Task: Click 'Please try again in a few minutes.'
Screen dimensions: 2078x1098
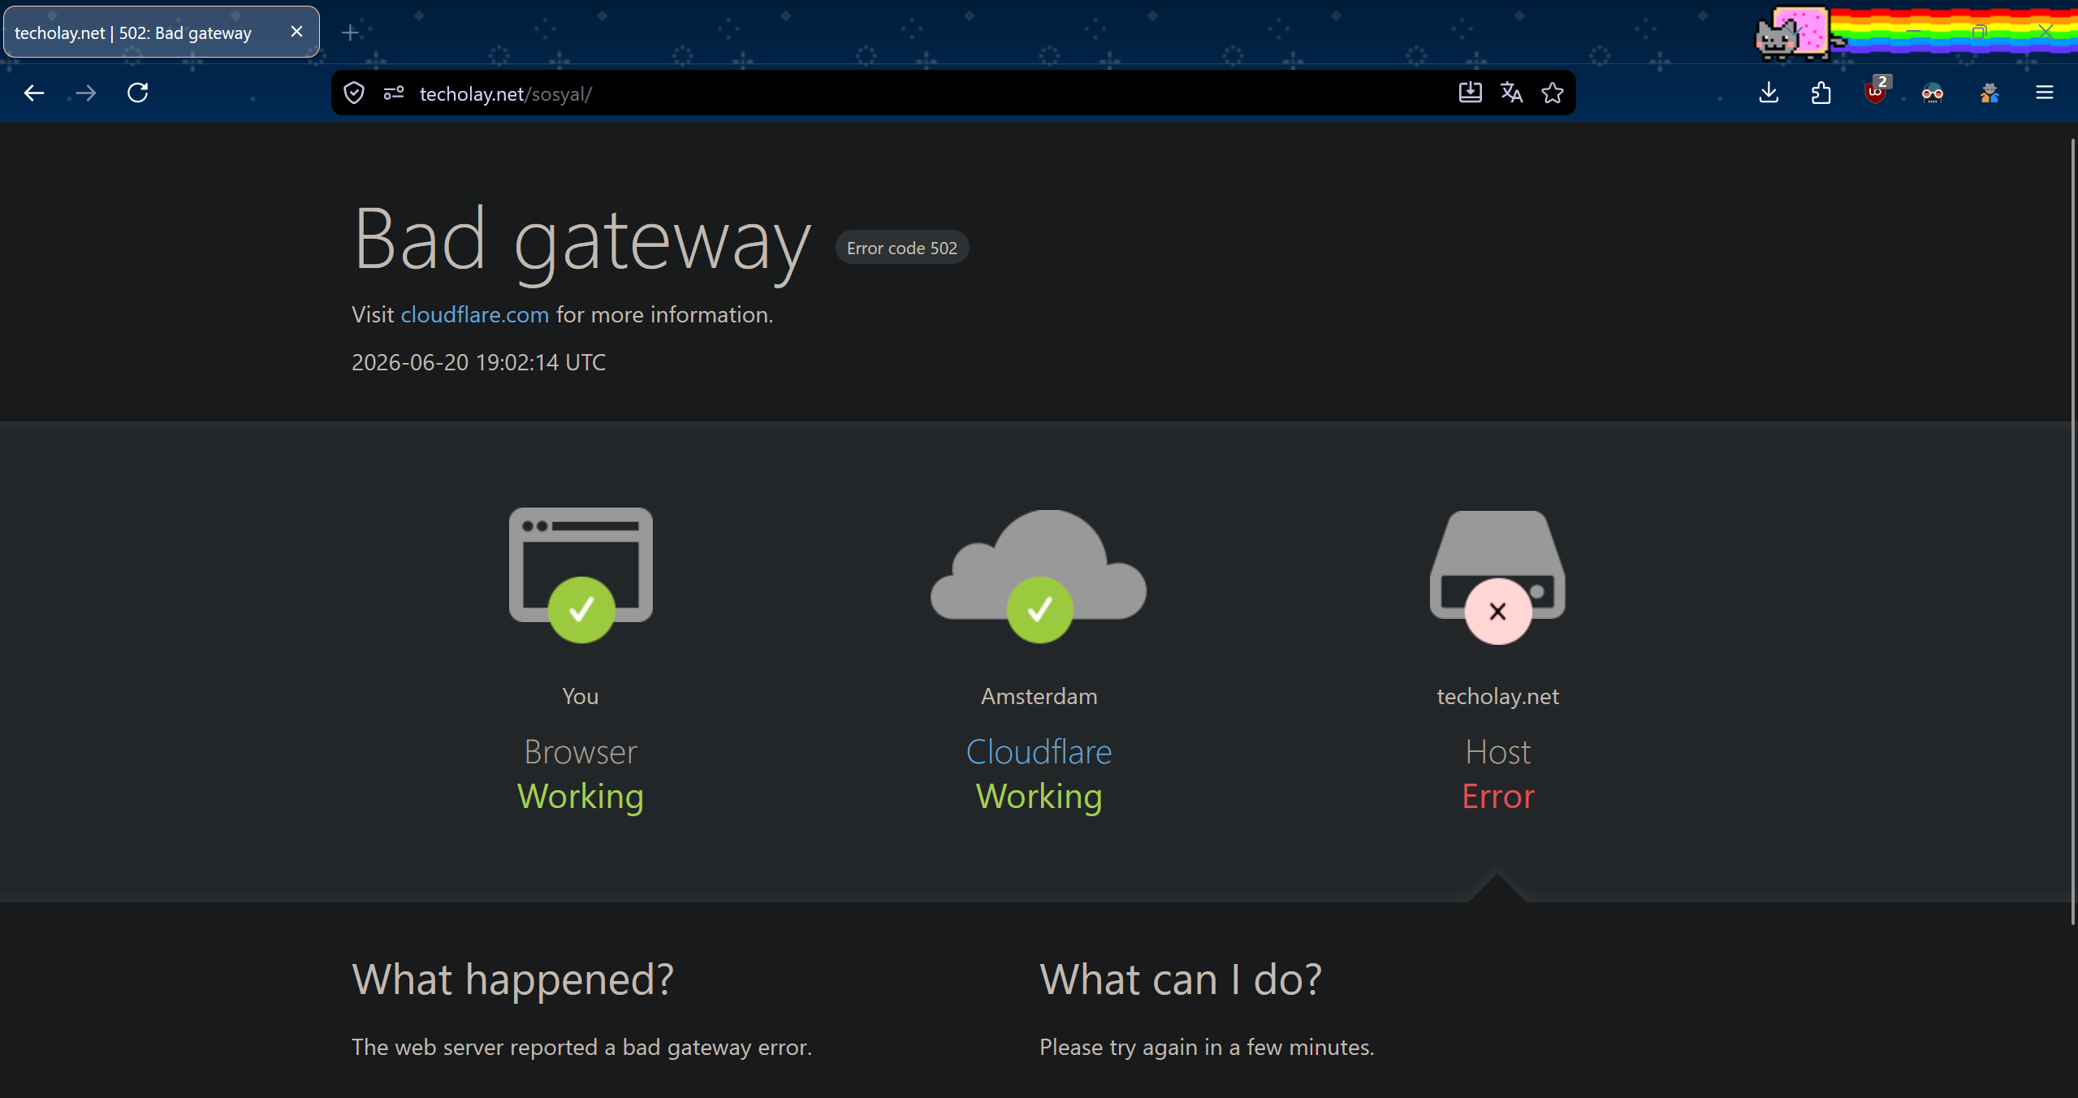Action: click(x=1207, y=1048)
